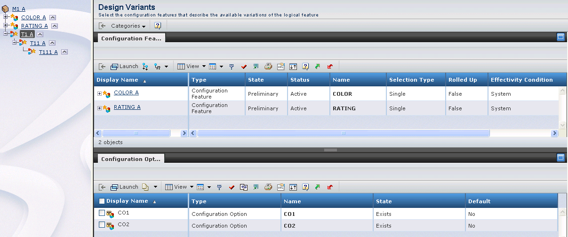Click the Launch button in Configuration Options toolbar
Image resolution: width=568 pixels, height=237 pixels.
124,187
